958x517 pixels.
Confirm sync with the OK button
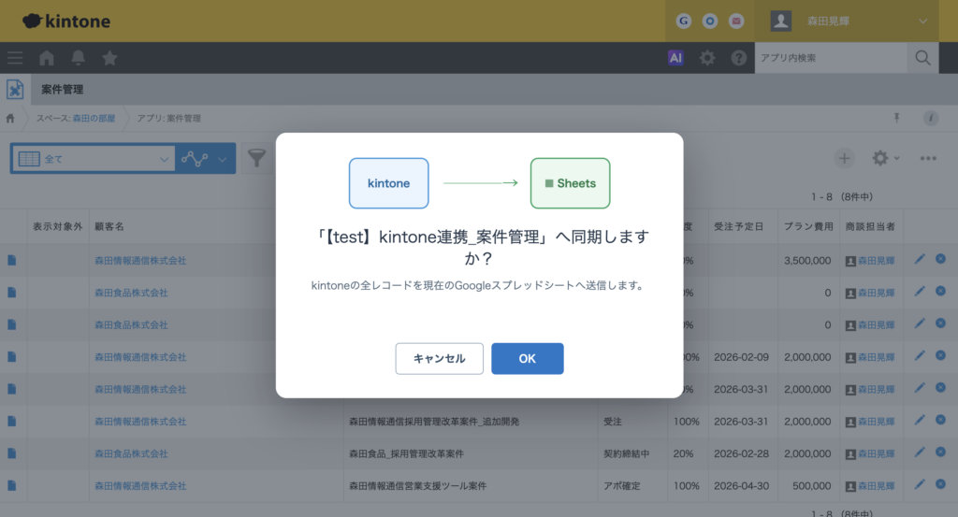(x=528, y=358)
